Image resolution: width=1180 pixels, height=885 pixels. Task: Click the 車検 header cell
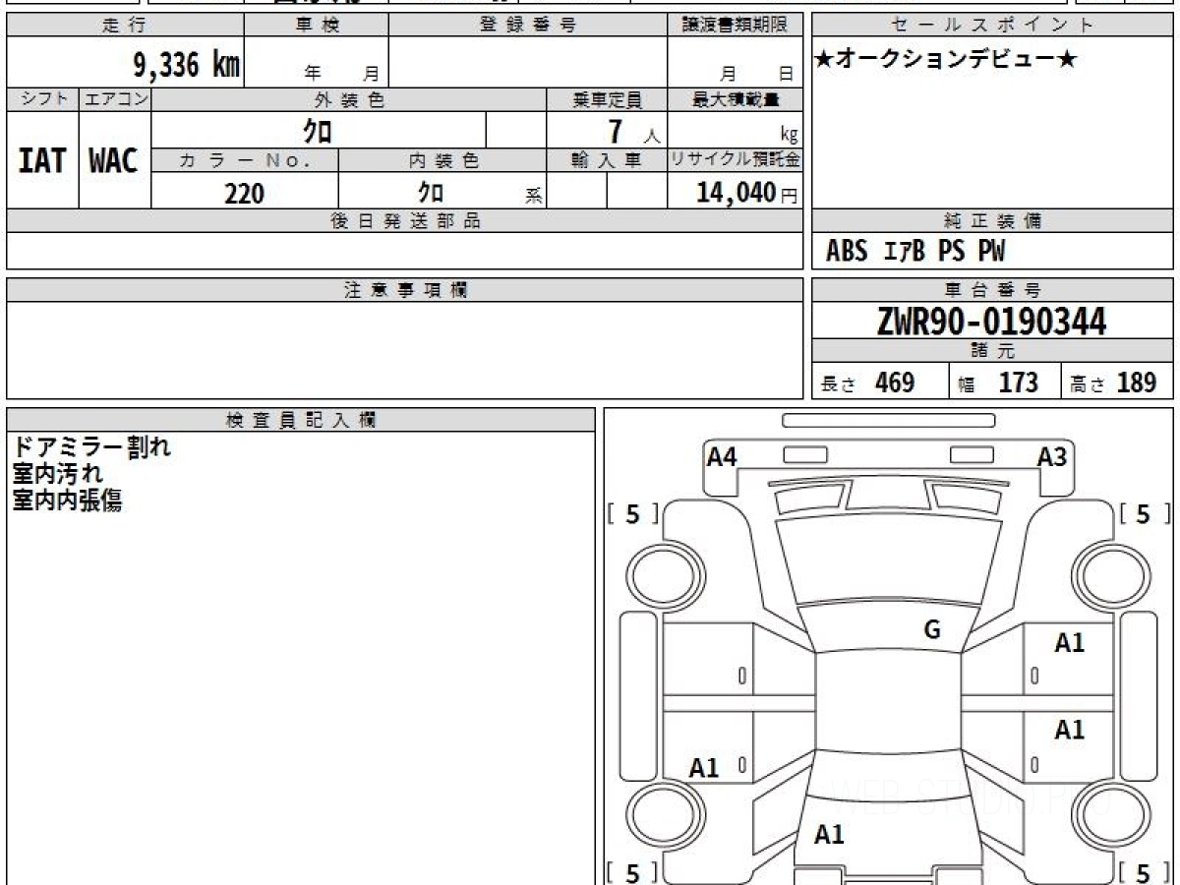pyautogui.click(x=316, y=26)
